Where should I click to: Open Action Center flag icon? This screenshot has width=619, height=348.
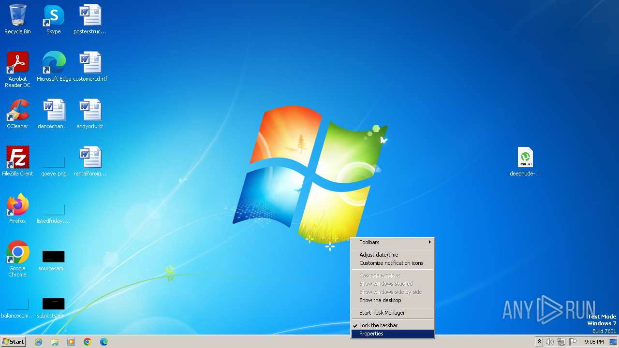(573, 342)
